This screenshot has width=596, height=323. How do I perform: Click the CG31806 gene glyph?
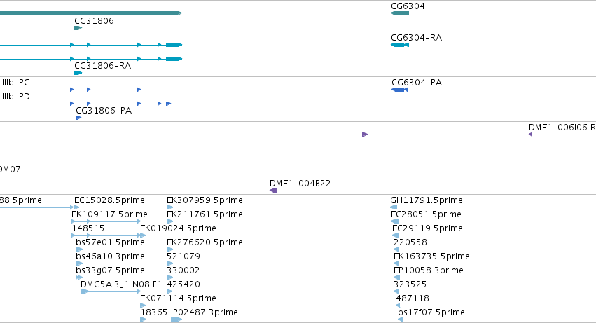(x=78, y=28)
